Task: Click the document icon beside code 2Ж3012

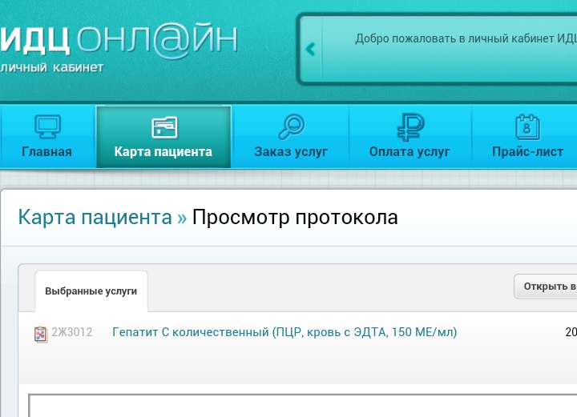Action: point(41,334)
